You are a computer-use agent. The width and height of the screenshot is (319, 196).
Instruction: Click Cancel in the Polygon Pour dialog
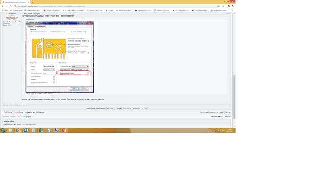pos(84,89)
